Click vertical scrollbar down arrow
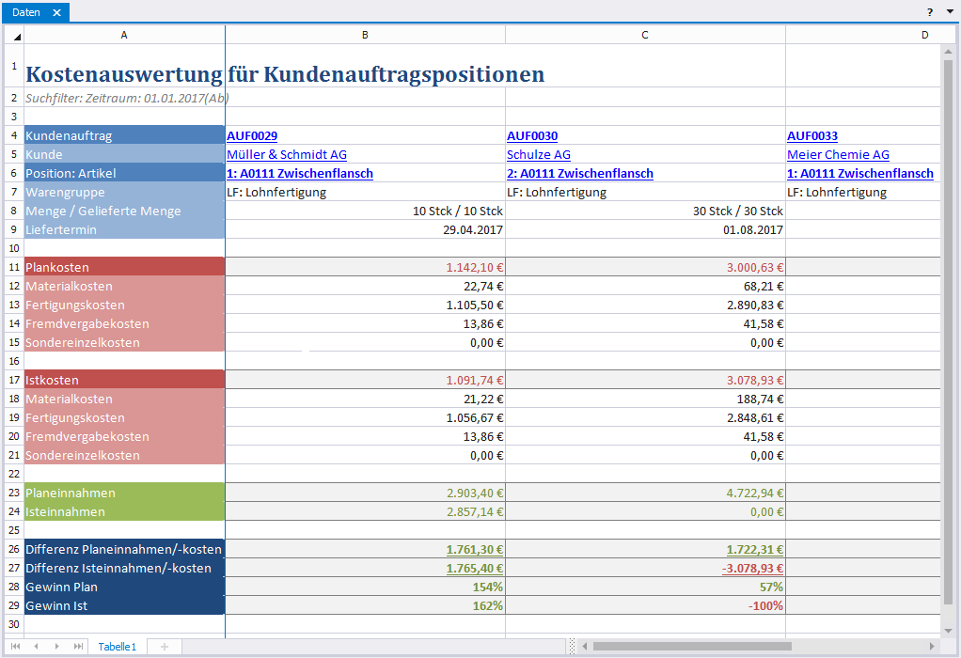961x658 pixels. (948, 633)
